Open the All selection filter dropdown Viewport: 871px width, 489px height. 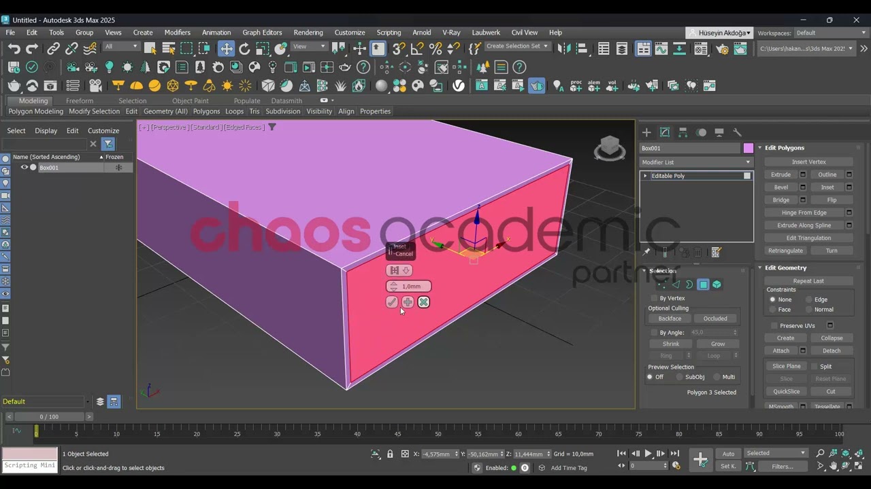click(x=121, y=46)
